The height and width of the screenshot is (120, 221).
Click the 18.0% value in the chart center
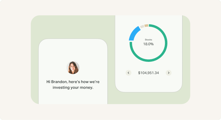point(148,44)
